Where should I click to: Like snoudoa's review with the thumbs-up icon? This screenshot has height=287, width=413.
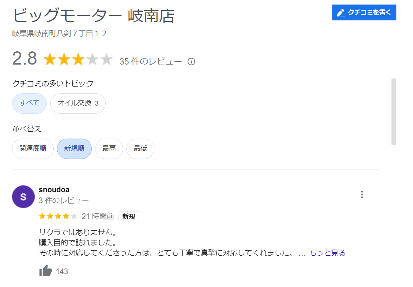tap(46, 271)
